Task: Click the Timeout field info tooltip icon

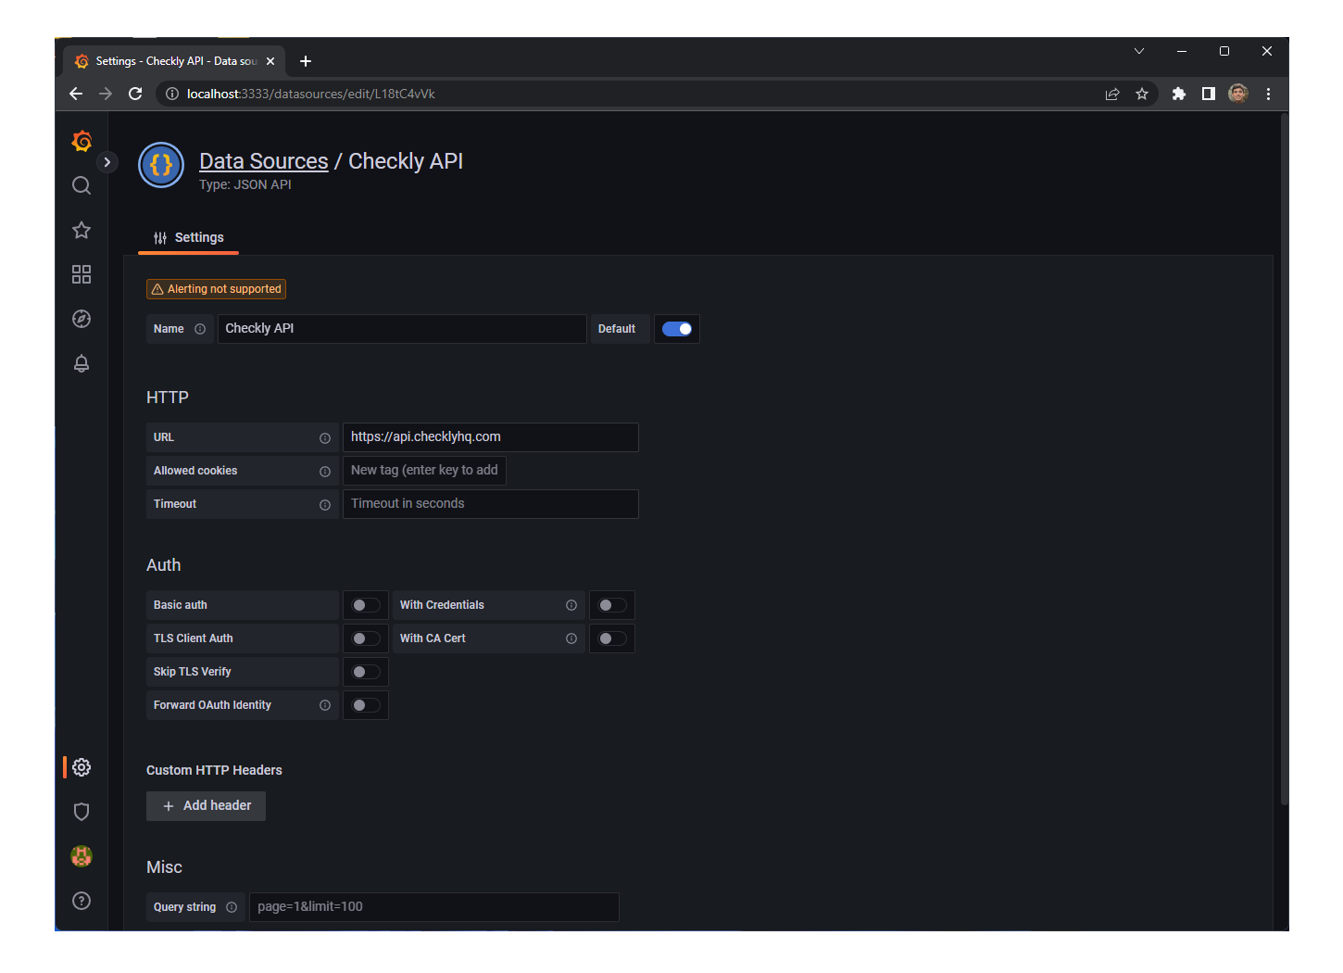Action: (324, 504)
